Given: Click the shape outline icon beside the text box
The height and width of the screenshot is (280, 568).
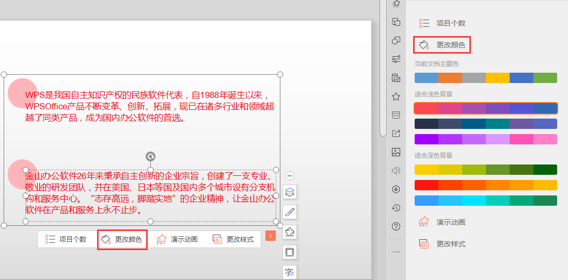Looking at the screenshot, I should [x=290, y=252].
